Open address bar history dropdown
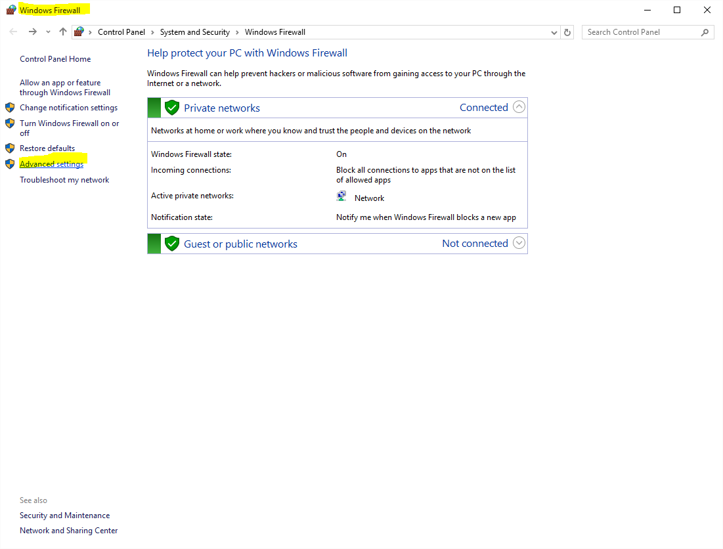This screenshot has height=549, width=723. point(554,32)
